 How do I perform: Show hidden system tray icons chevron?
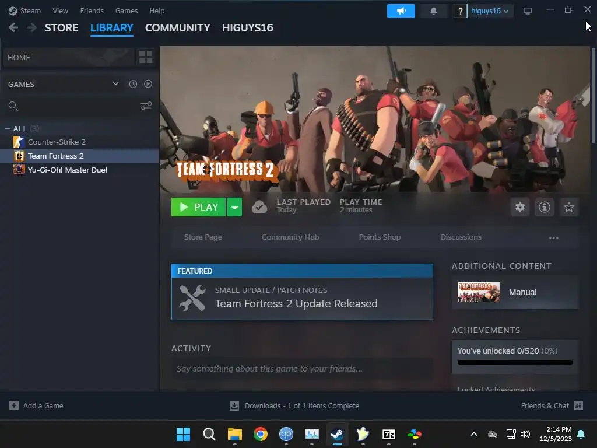click(474, 434)
